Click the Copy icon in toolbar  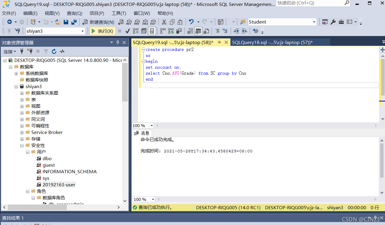[x=172, y=22]
